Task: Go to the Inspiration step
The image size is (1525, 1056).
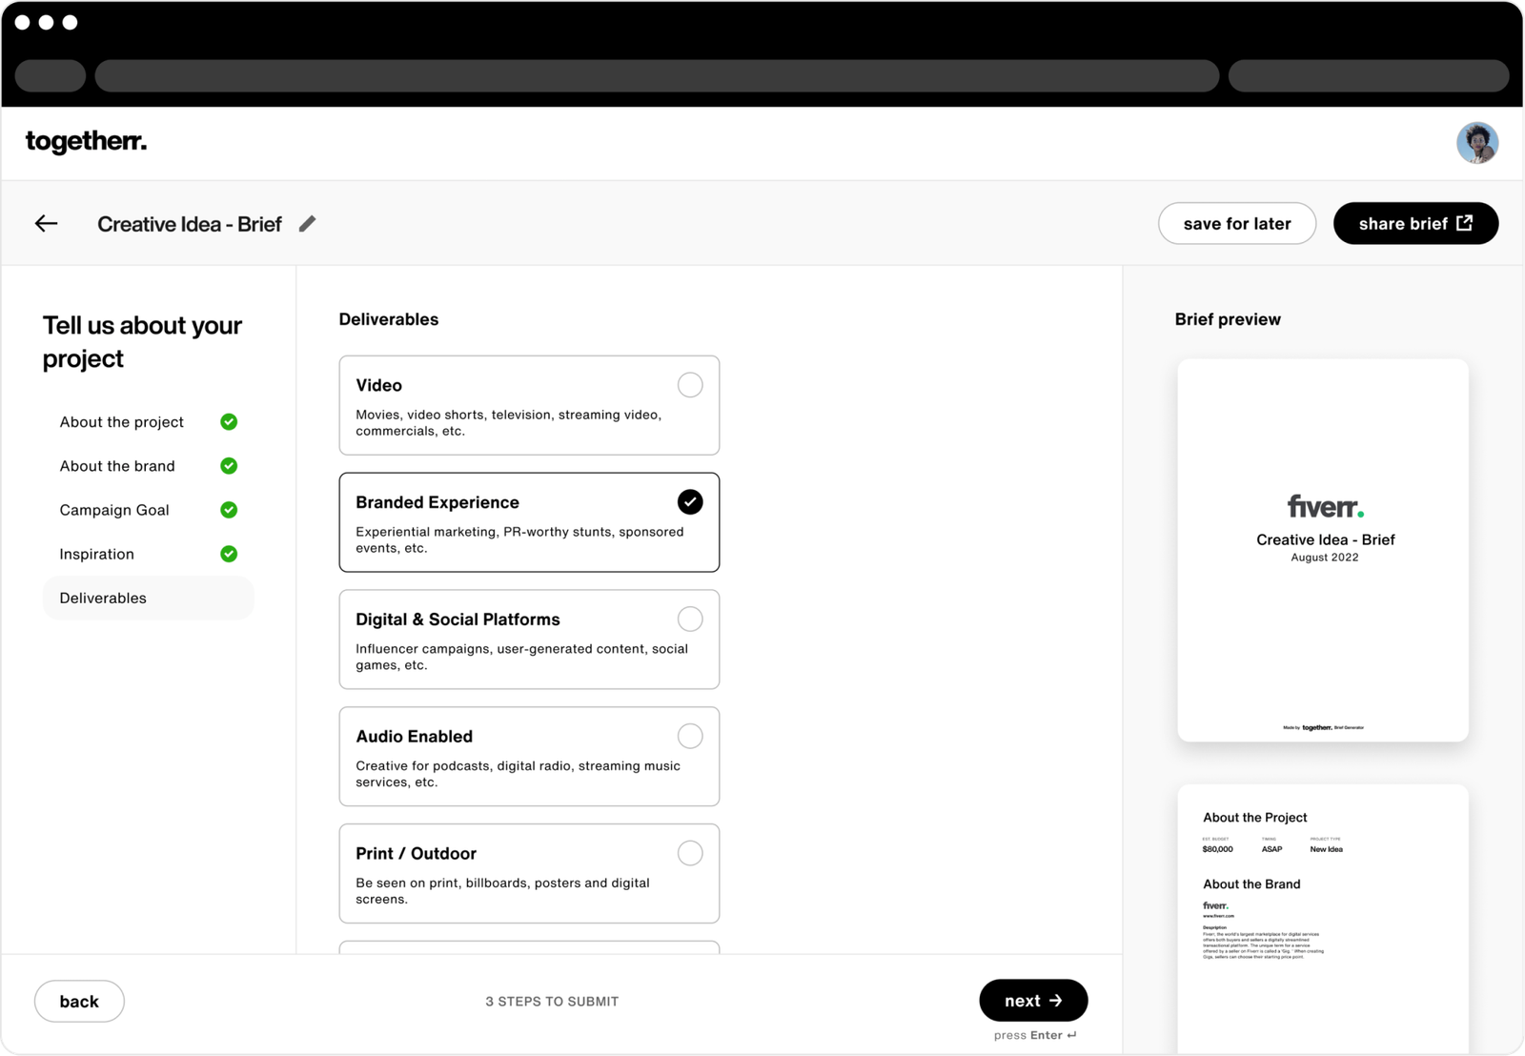Action: pyautogui.click(x=97, y=554)
